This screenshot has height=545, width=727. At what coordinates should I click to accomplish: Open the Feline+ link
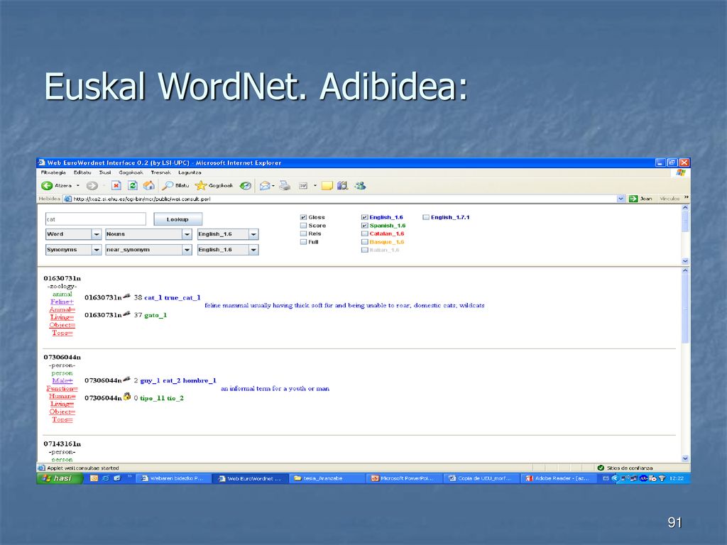pos(62,302)
